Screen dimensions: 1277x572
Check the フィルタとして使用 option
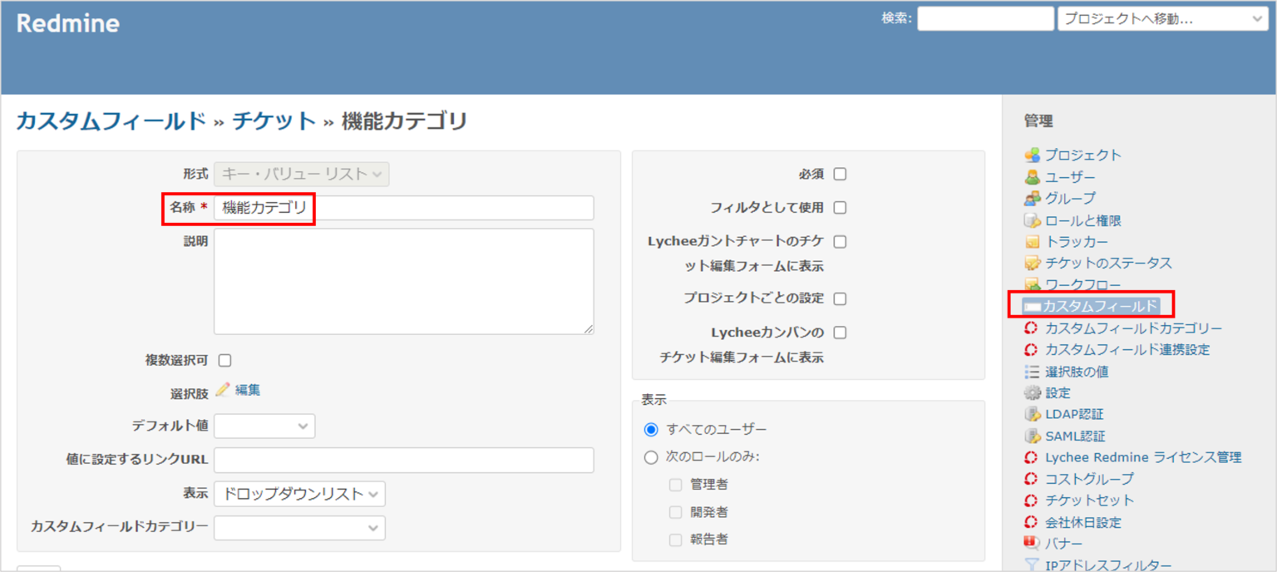coord(840,208)
